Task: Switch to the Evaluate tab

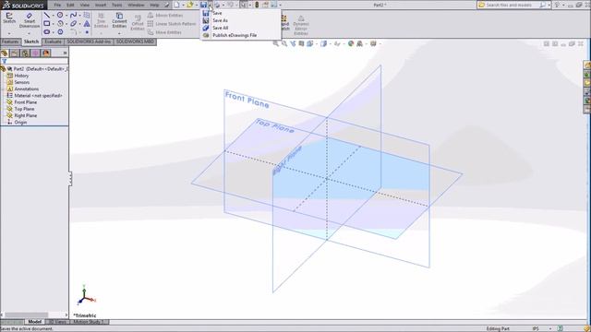Action: coord(54,41)
